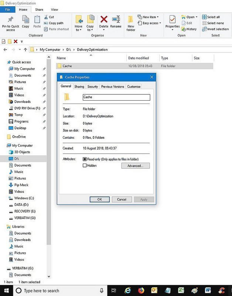The image size is (232, 296).
Task: Open the New item dropdown
Action: [148, 17]
